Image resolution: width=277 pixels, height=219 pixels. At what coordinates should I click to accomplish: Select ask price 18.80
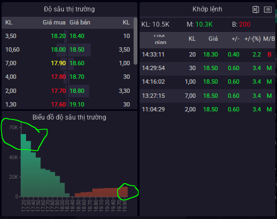pyautogui.click(x=77, y=91)
